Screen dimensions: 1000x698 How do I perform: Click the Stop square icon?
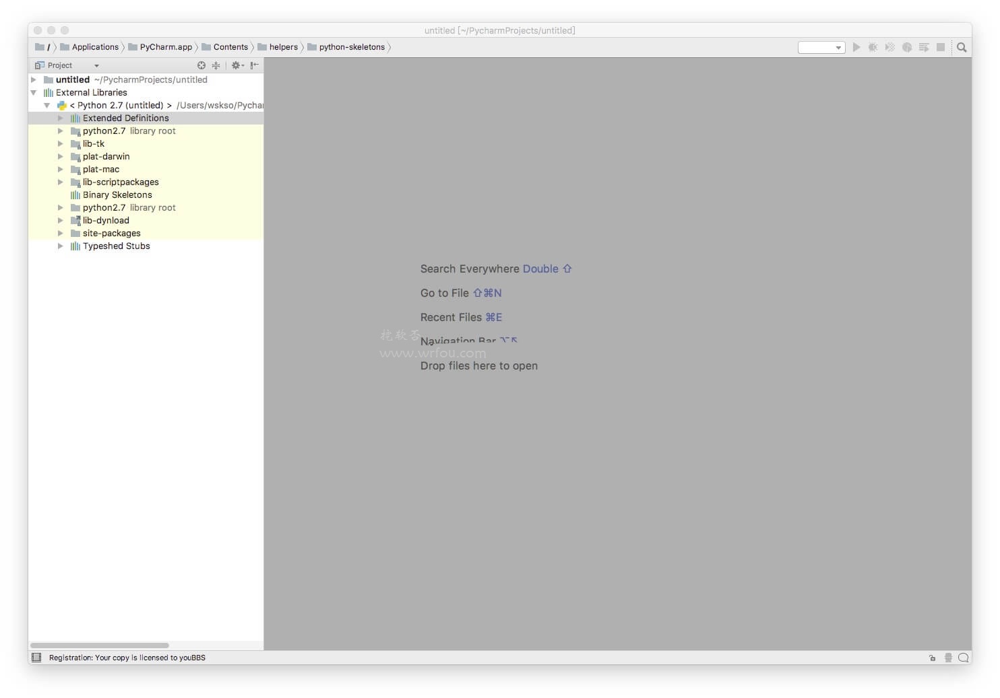point(941,47)
